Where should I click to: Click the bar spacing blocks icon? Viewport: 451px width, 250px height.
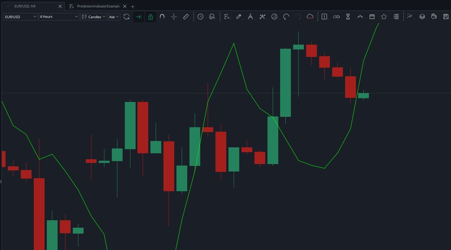coord(336,17)
